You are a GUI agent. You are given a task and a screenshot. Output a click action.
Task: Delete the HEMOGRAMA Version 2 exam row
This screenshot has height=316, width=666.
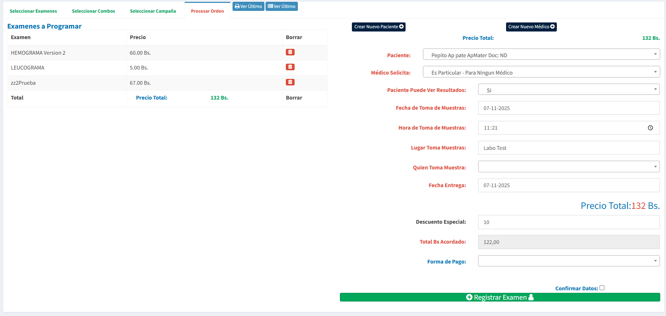tap(290, 52)
